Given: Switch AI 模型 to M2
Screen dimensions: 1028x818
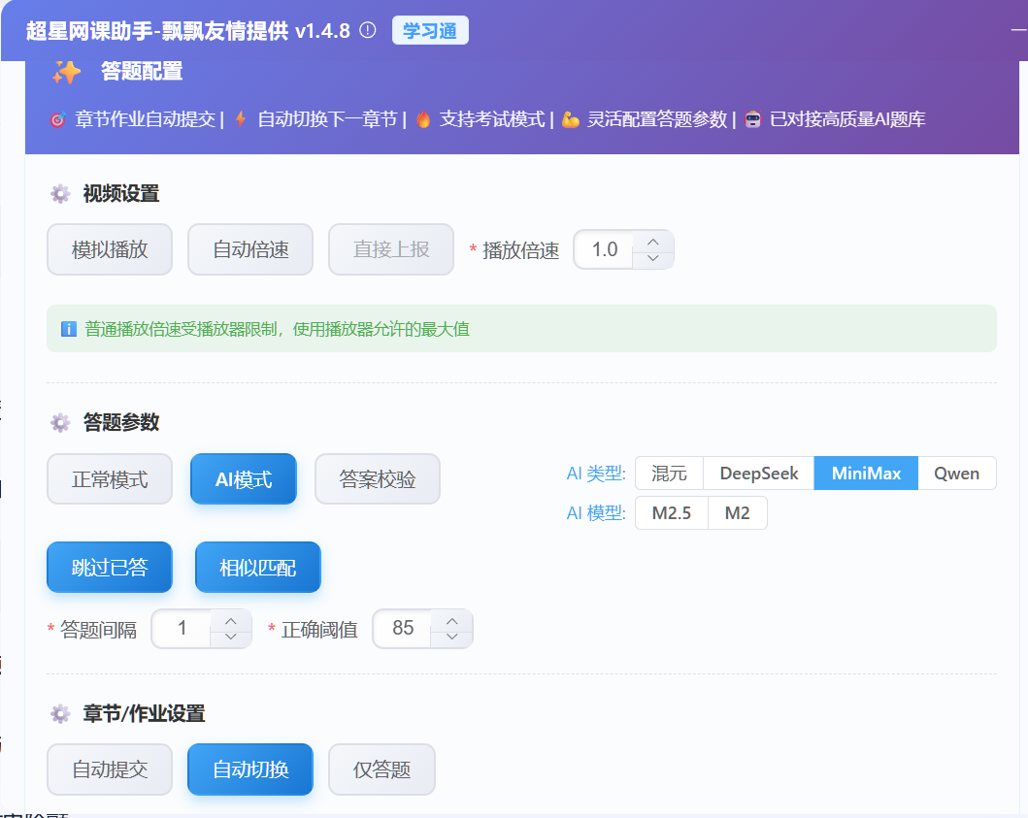Looking at the screenshot, I should coord(737,512).
